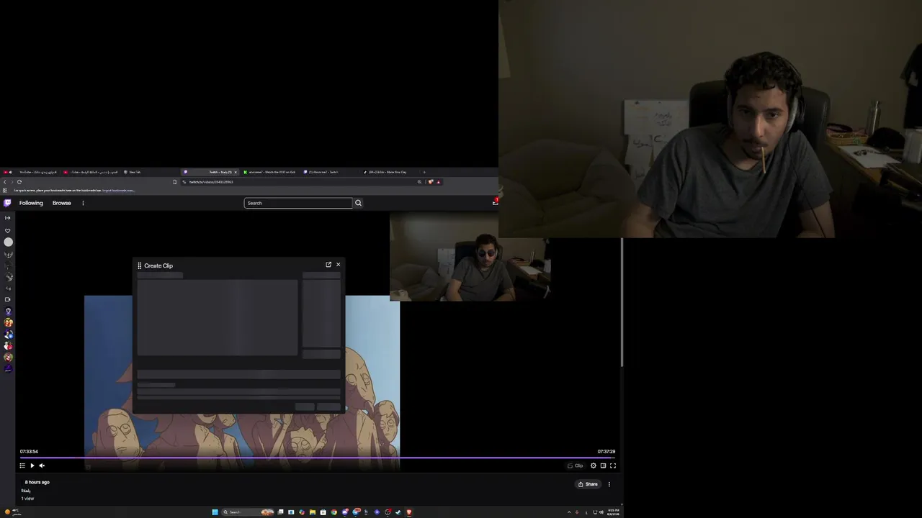This screenshot has width=922, height=518.
Task: Click the purple video seek bar
Action: 317,457
